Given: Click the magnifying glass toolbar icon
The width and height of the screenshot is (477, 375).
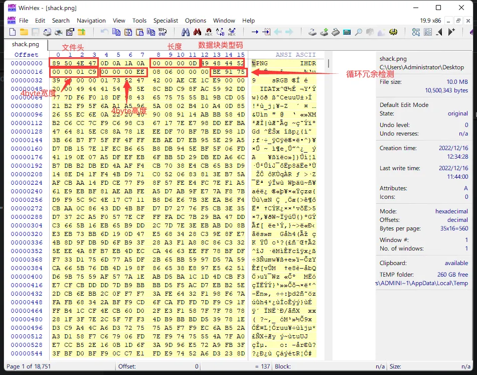Looking at the screenshot, I should click(x=358, y=32).
